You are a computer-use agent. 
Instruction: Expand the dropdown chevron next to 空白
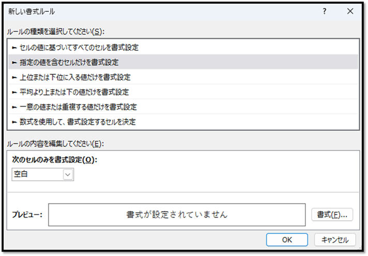click(68, 175)
